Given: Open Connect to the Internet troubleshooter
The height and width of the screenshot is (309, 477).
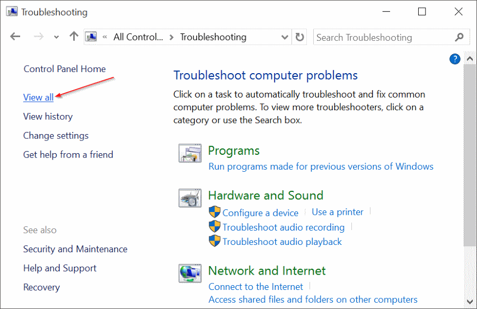Looking at the screenshot, I should (256, 287).
